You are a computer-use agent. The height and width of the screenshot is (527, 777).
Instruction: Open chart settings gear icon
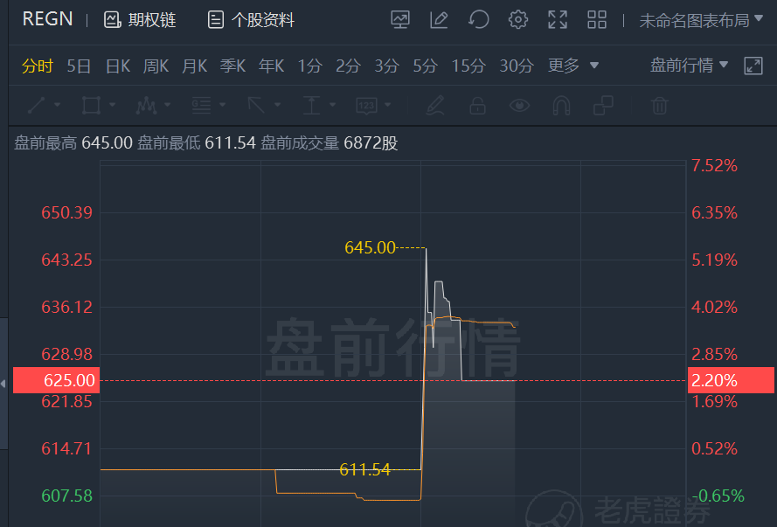517,20
